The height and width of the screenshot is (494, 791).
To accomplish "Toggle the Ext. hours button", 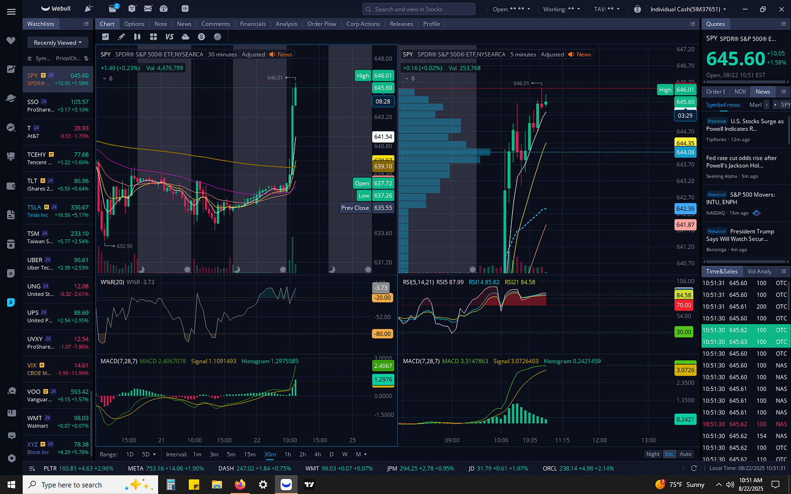I will pyautogui.click(x=669, y=454).
